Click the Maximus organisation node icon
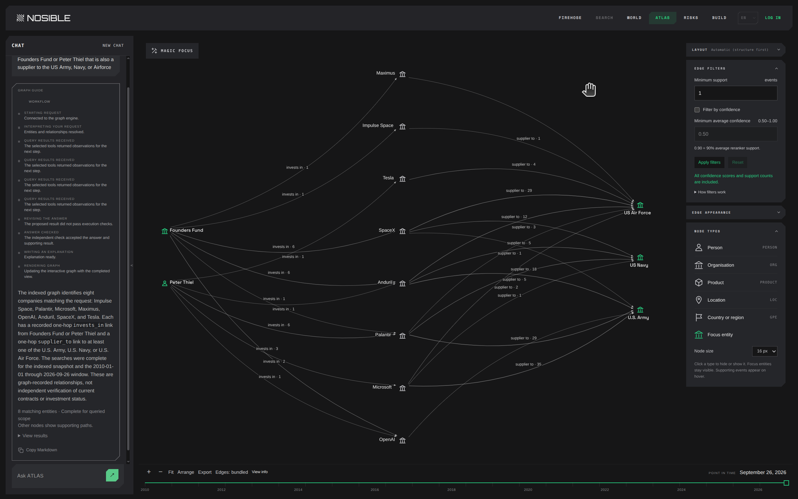 (x=402, y=74)
